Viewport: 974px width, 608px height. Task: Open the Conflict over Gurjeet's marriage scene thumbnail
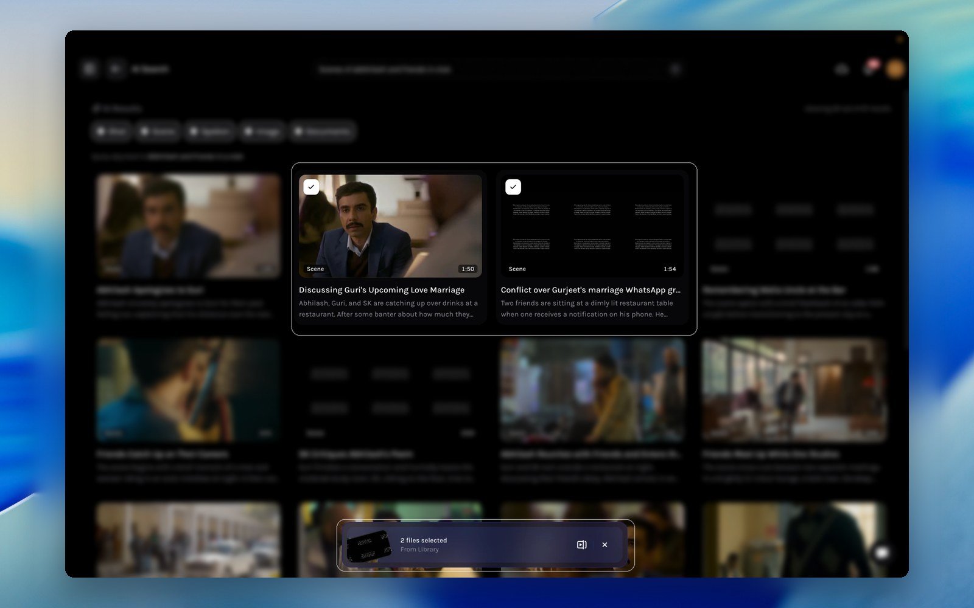pos(592,226)
